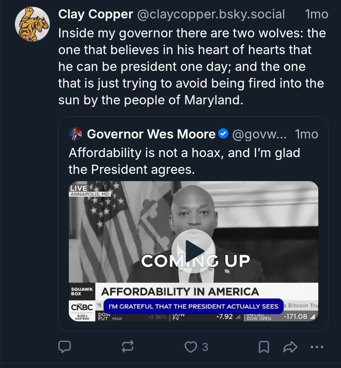This screenshot has width=341, height=368.
Task: Click the main post text about two wolves
Action: pyautogui.click(x=192, y=66)
